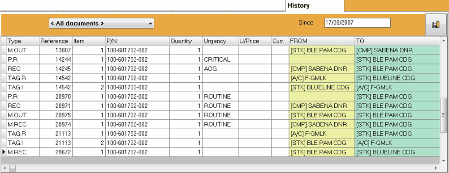
Task: Sort by the Type column header
Action: (x=22, y=41)
